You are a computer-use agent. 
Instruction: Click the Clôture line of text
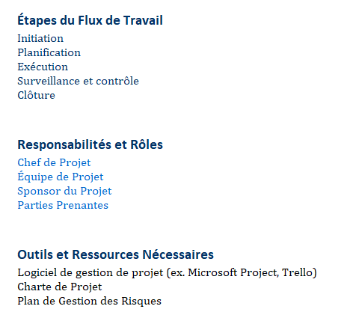[36, 95]
